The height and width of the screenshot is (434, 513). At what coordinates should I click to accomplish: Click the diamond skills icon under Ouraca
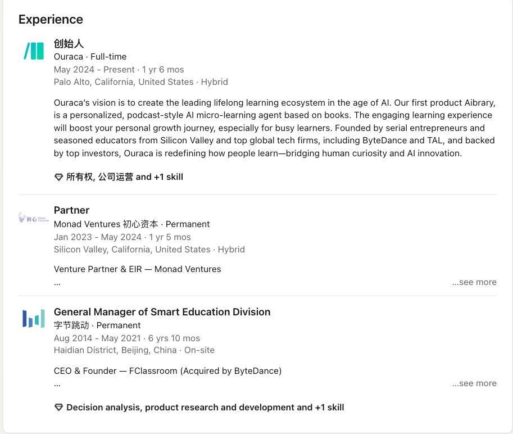coord(58,177)
